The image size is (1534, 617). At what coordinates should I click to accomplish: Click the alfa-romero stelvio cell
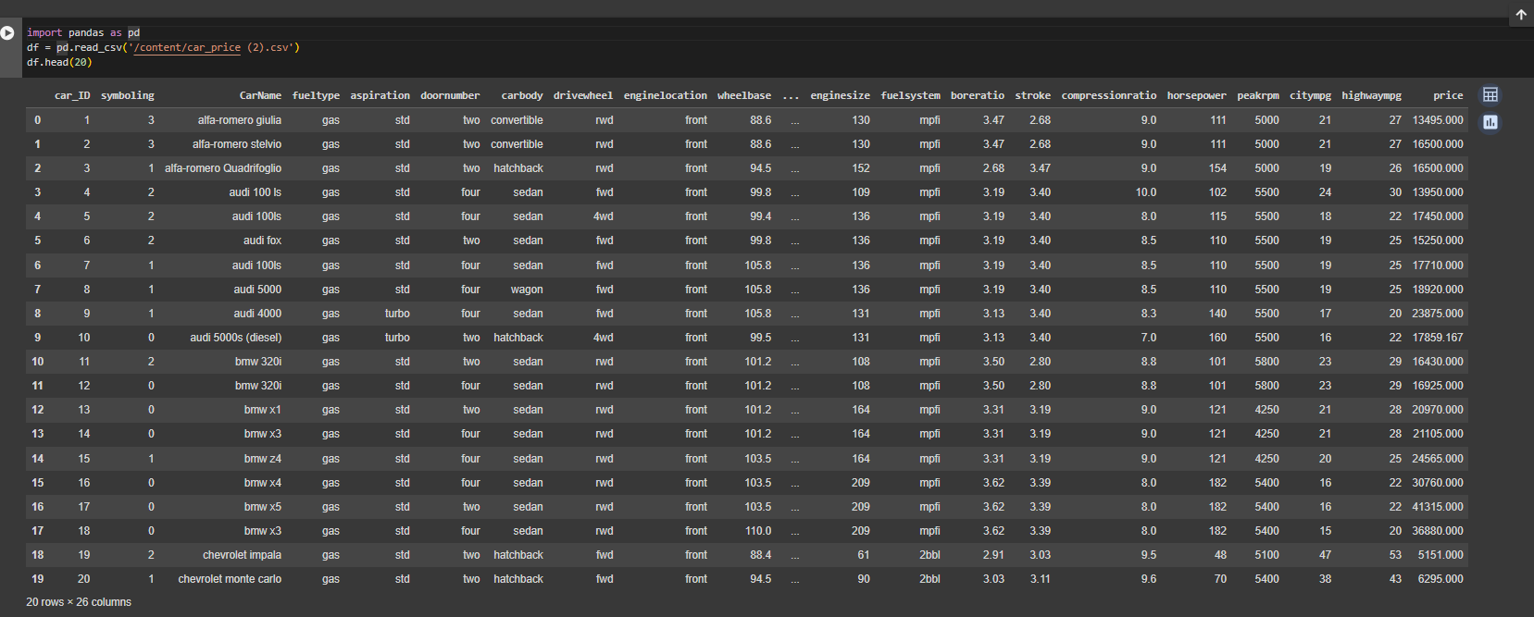click(x=237, y=144)
